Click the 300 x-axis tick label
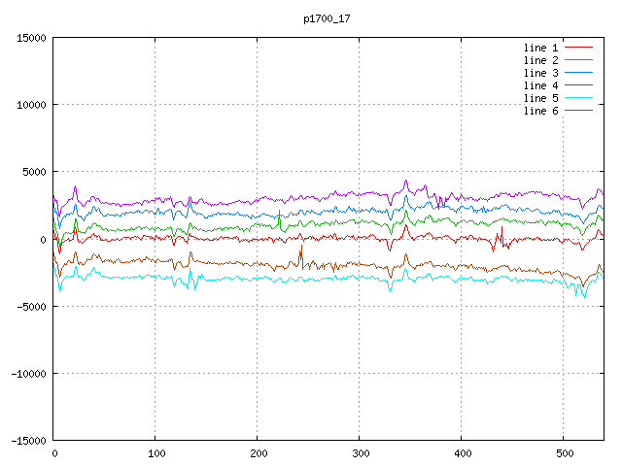Screen dimensions: 622x466 pos(360,453)
